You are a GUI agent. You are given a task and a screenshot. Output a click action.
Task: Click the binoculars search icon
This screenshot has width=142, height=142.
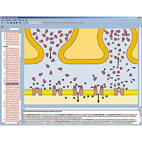(x=17, y=23)
